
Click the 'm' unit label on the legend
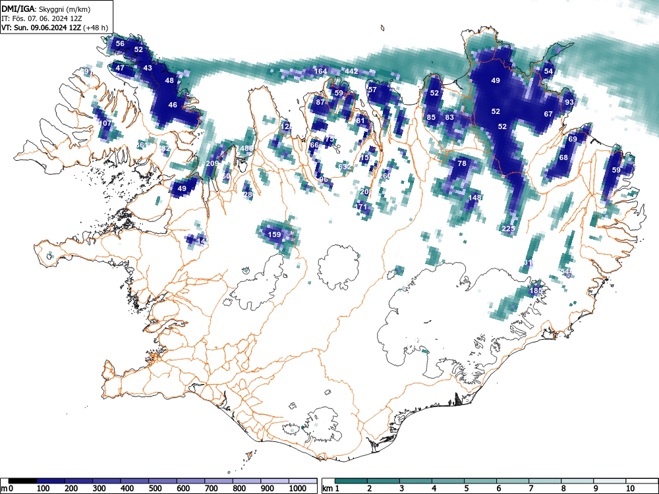[x=4, y=489]
